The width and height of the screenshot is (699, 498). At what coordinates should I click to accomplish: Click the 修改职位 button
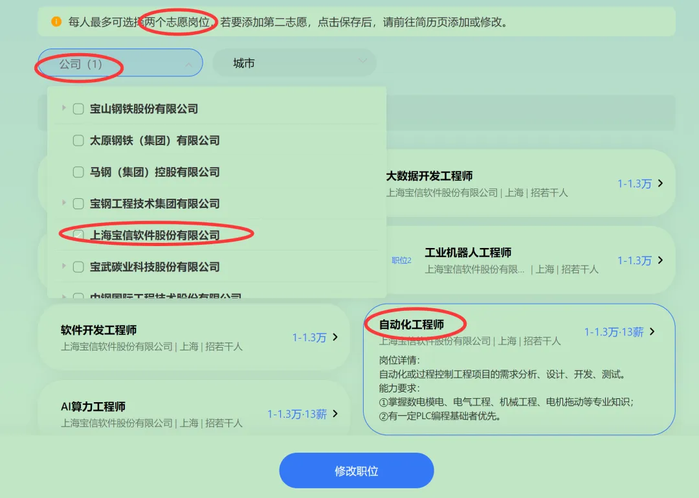click(x=356, y=471)
